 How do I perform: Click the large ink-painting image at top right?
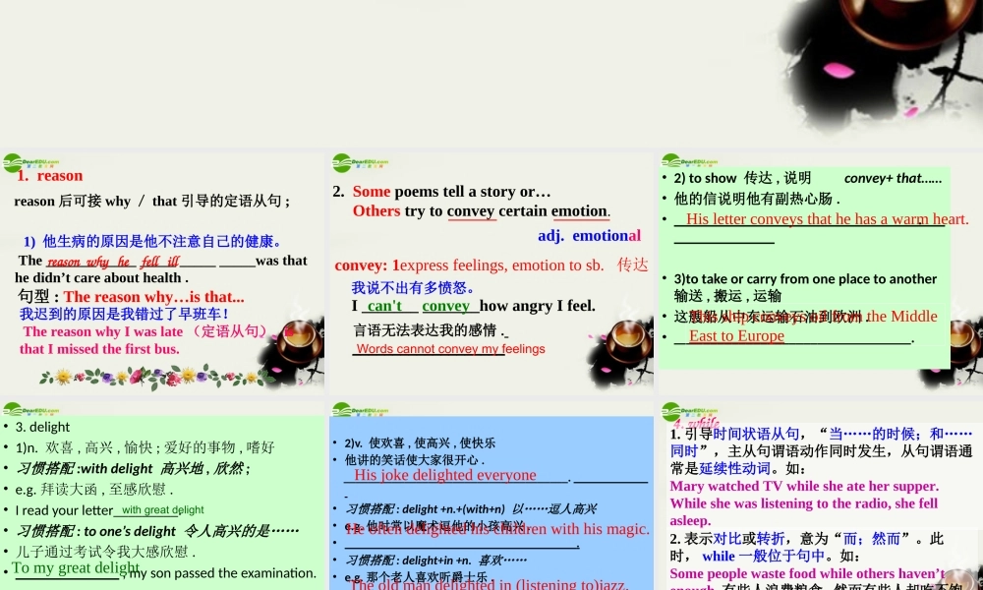coord(878,66)
